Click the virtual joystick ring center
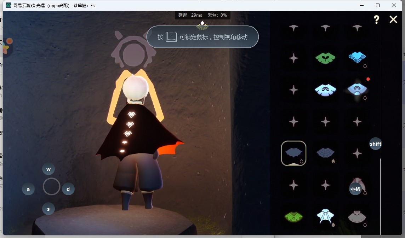 click(x=51, y=186)
